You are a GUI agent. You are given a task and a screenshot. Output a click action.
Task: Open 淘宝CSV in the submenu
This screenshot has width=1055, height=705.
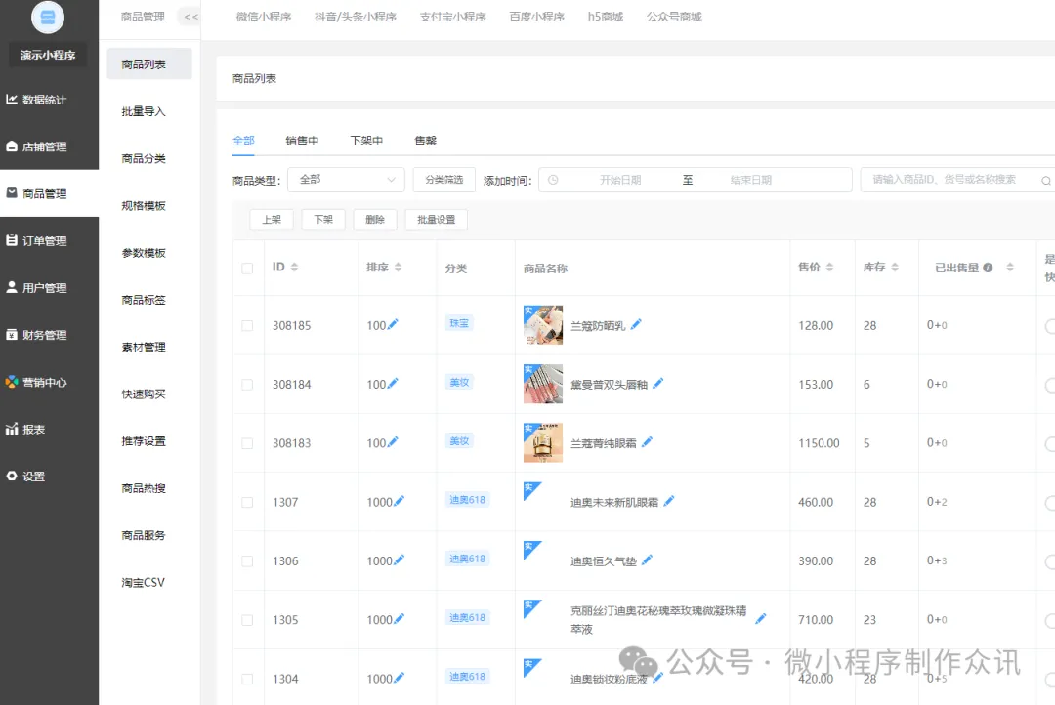pos(144,583)
